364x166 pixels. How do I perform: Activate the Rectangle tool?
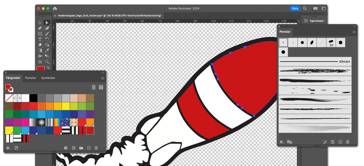coord(40,34)
